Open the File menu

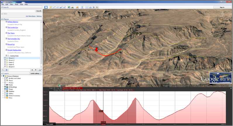[x=3, y=4]
